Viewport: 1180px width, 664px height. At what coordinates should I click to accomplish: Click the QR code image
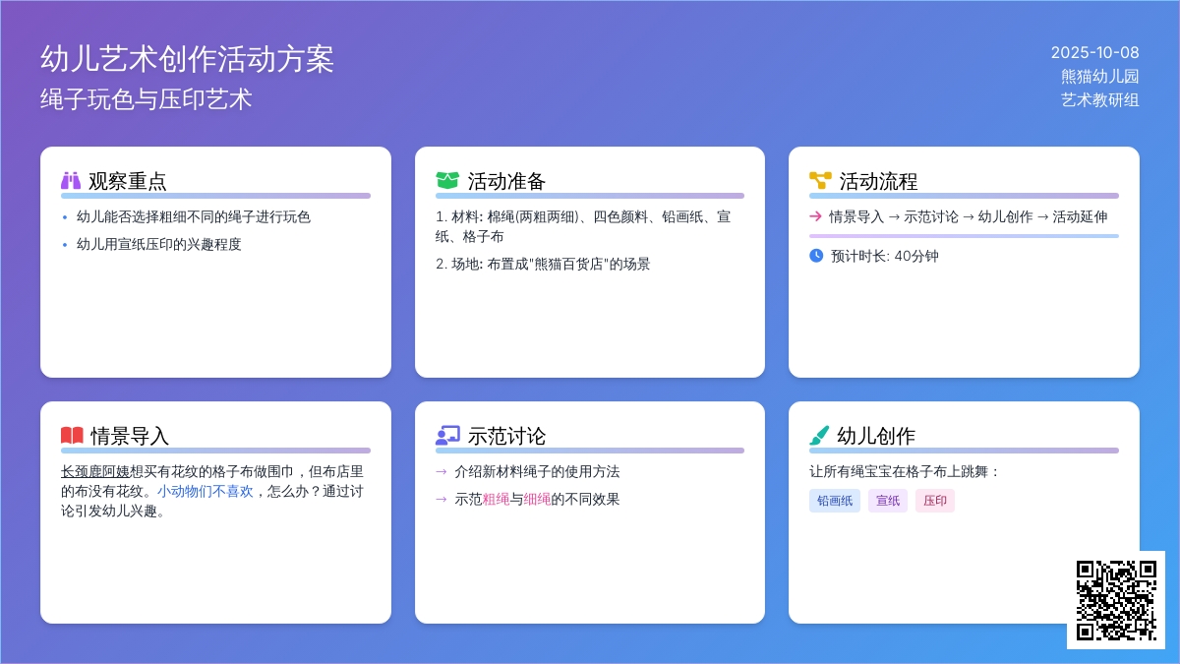point(1116,599)
